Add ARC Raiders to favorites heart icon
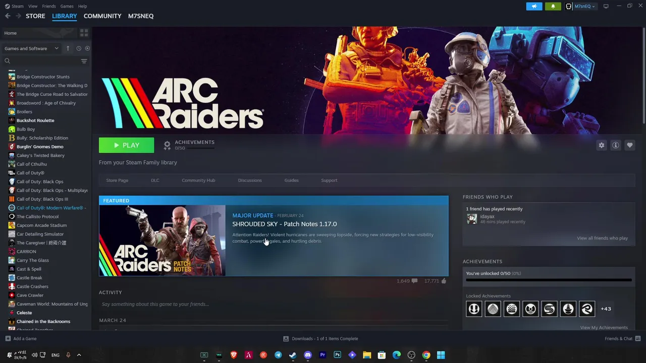The width and height of the screenshot is (646, 363). point(629,145)
